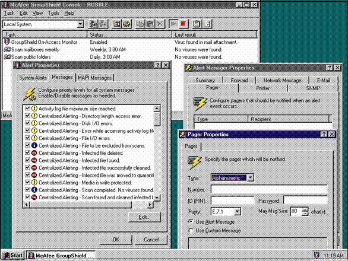The width and height of the screenshot is (348, 261).
Task: Click warning icon of Media is write protected row
Action: (x=34, y=182)
